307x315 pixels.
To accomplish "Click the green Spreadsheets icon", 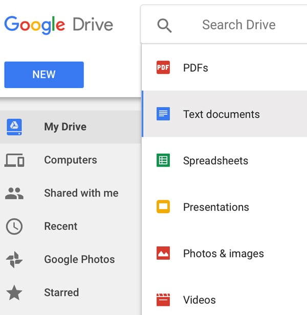I will (163, 160).
